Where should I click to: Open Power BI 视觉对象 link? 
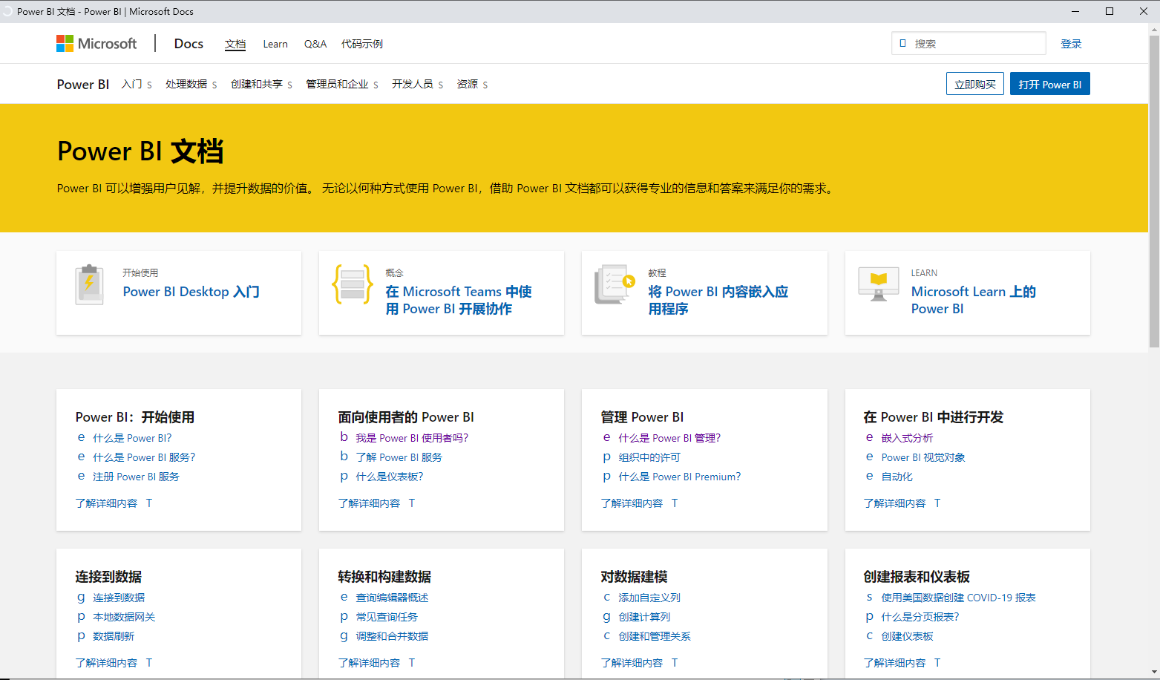[923, 457]
